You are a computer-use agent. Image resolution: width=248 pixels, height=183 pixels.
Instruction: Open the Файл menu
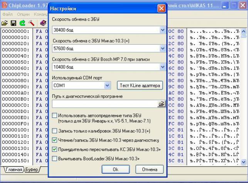(7, 14)
